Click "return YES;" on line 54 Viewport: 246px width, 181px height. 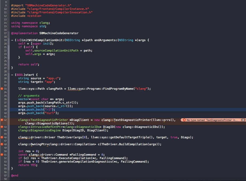pyautogui.click(x=28, y=165)
